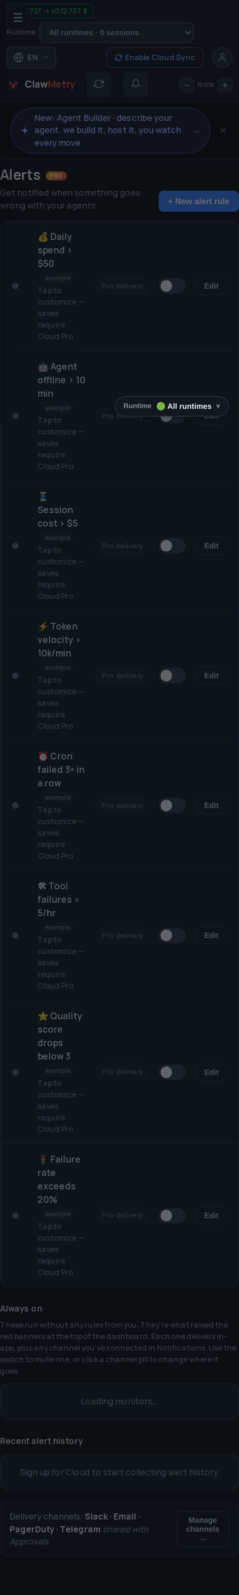Open Manage channels
This screenshot has width=239, height=1595.
(203, 1529)
